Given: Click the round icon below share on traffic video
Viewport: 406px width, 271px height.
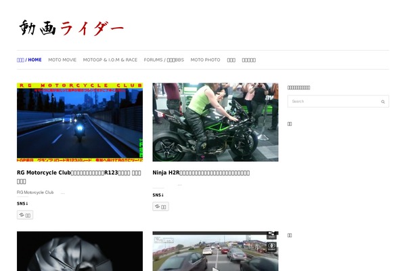Looking at the screenshot, I should (271, 247).
